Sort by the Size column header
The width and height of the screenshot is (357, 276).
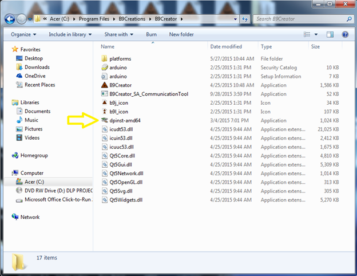pos(315,47)
